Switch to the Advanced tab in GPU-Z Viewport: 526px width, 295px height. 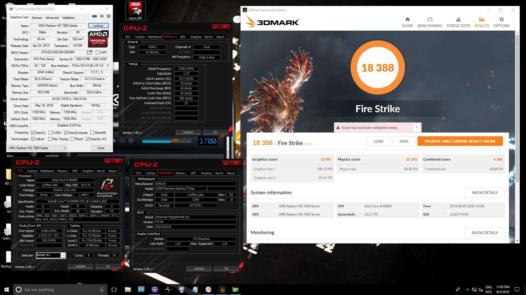coord(52,17)
